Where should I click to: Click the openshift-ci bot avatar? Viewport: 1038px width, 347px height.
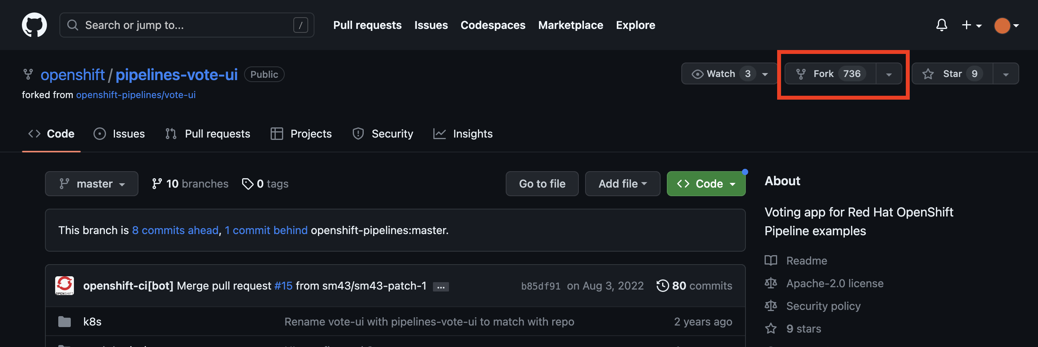pyautogui.click(x=65, y=285)
